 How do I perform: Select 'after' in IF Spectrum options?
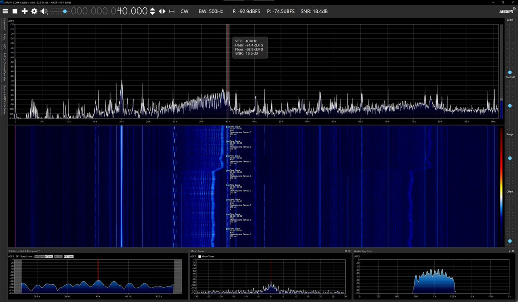tap(48, 256)
